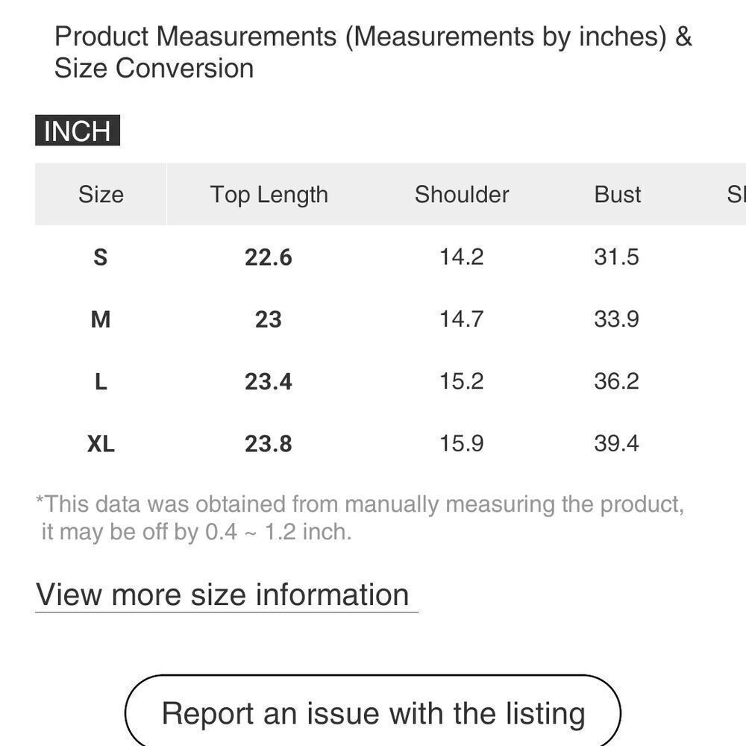Select size XL row label
The image size is (746, 746).
click(101, 444)
